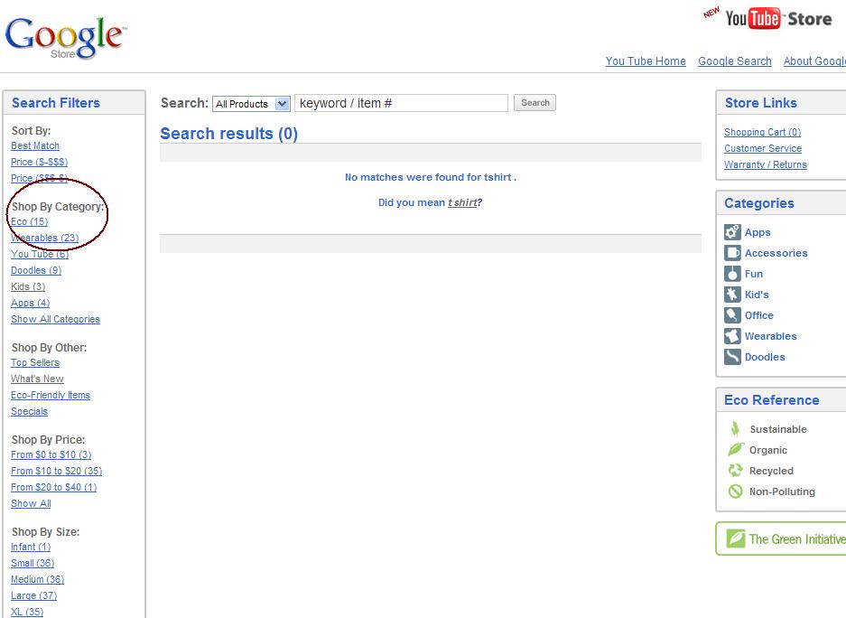Click the Fun category icon
The image size is (846, 618).
pyautogui.click(x=732, y=274)
